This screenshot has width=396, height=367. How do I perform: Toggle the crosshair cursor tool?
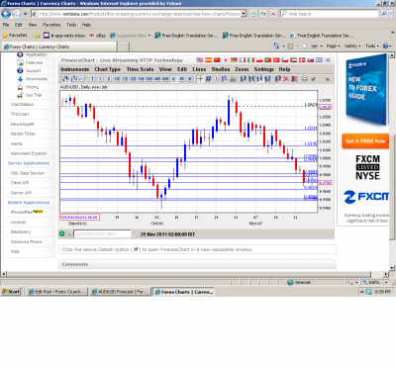pos(200,79)
